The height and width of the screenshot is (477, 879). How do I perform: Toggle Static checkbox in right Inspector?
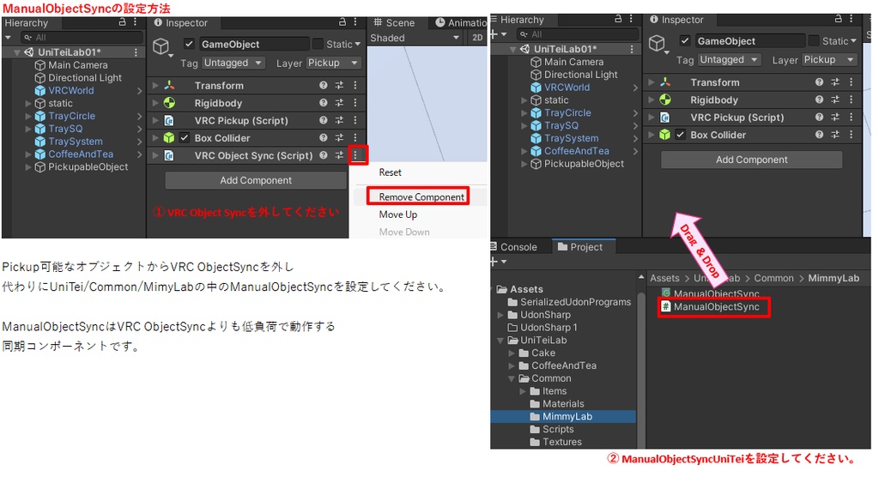pyautogui.click(x=814, y=40)
